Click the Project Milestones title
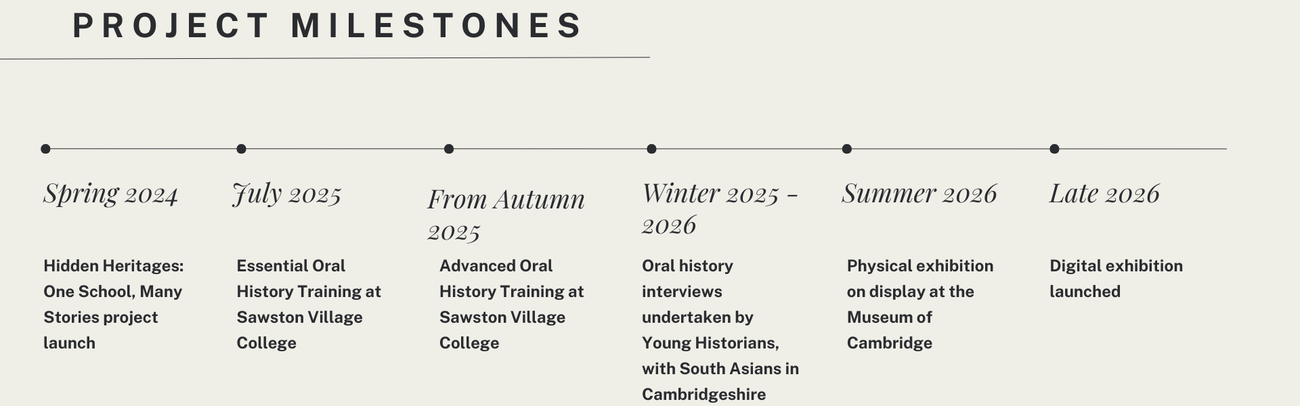 (328, 26)
